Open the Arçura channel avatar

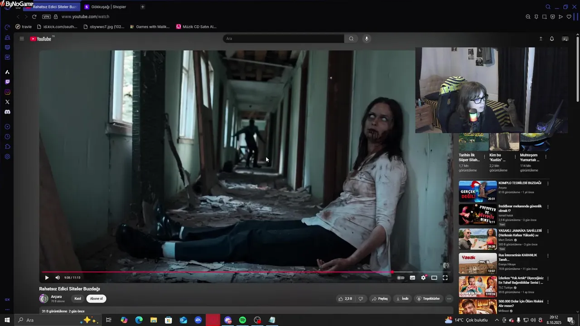point(44,298)
